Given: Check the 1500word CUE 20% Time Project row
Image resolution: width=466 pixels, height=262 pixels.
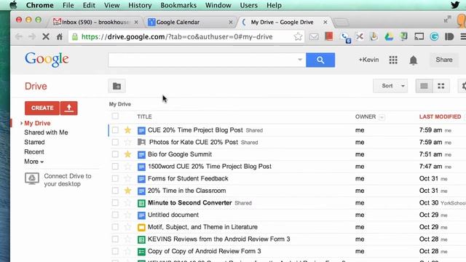Looking at the screenshot, I should [x=115, y=167].
